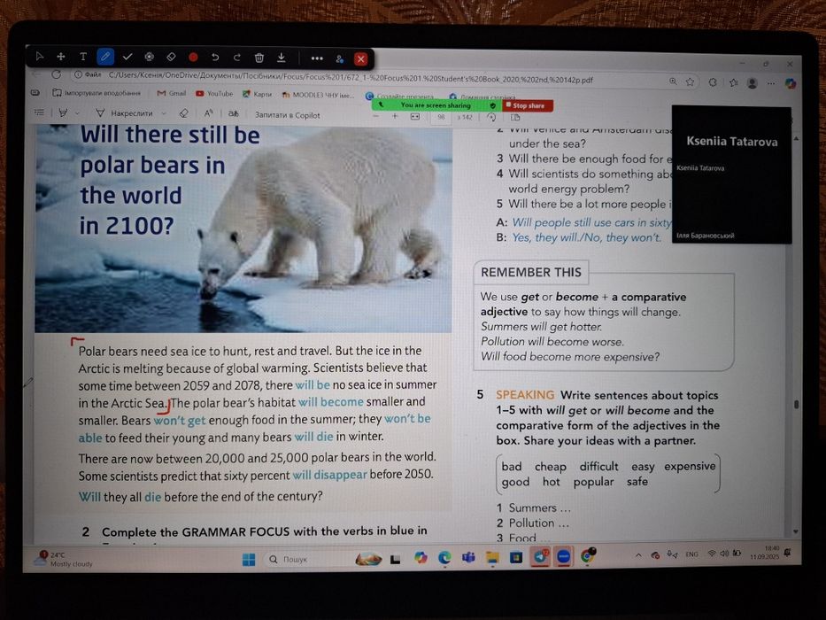This screenshot has width=826, height=620.
Task: Click the PDF vertical scrollbar thumb
Action: click(x=797, y=405)
